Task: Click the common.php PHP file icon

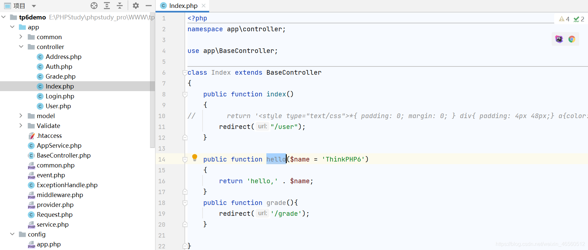Action: coord(32,165)
